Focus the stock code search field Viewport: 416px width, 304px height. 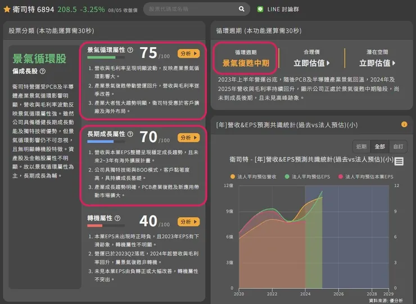[x=197, y=9]
